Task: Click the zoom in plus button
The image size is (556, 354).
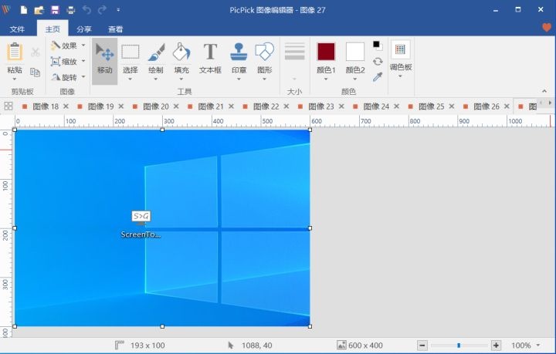Action: [496, 346]
